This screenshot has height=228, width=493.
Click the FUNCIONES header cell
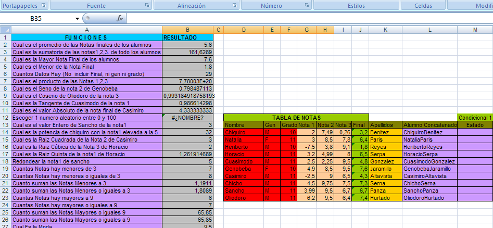click(86, 37)
